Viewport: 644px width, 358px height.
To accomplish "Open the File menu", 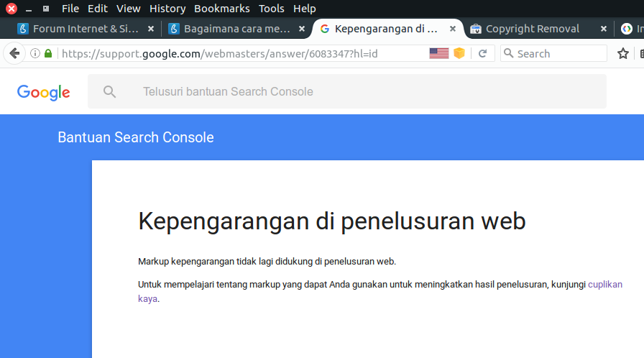I will click(x=70, y=9).
